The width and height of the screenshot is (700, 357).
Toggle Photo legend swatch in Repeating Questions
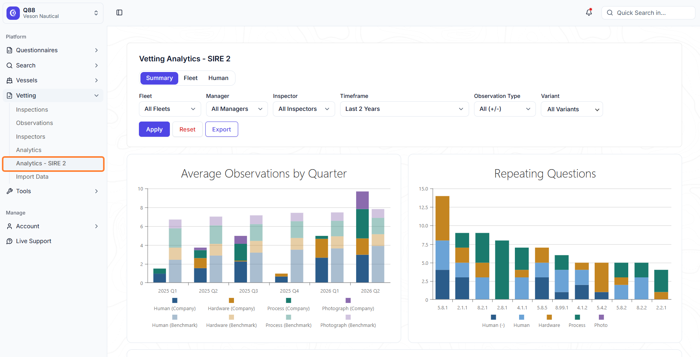click(x=602, y=317)
